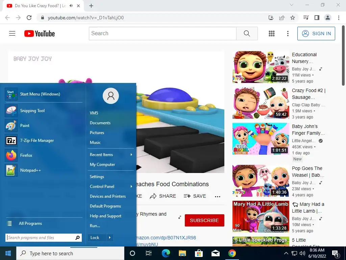Open Crazy Food #2 Sausage thumbnail

[x=261, y=103]
